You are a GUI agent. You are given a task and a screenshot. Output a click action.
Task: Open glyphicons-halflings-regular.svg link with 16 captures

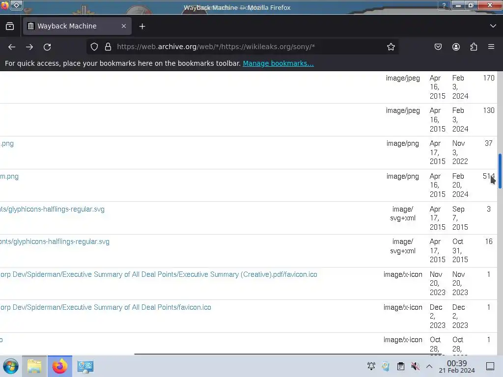click(x=55, y=242)
